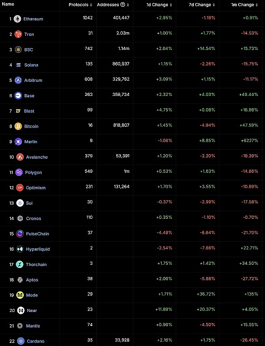Click the Ethereum chain logo icon
Viewport: 265px width, 346px height.
(x=18, y=19)
